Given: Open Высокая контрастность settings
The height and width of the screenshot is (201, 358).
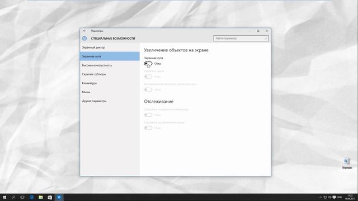Looking at the screenshot, I should tap(110, 65).
